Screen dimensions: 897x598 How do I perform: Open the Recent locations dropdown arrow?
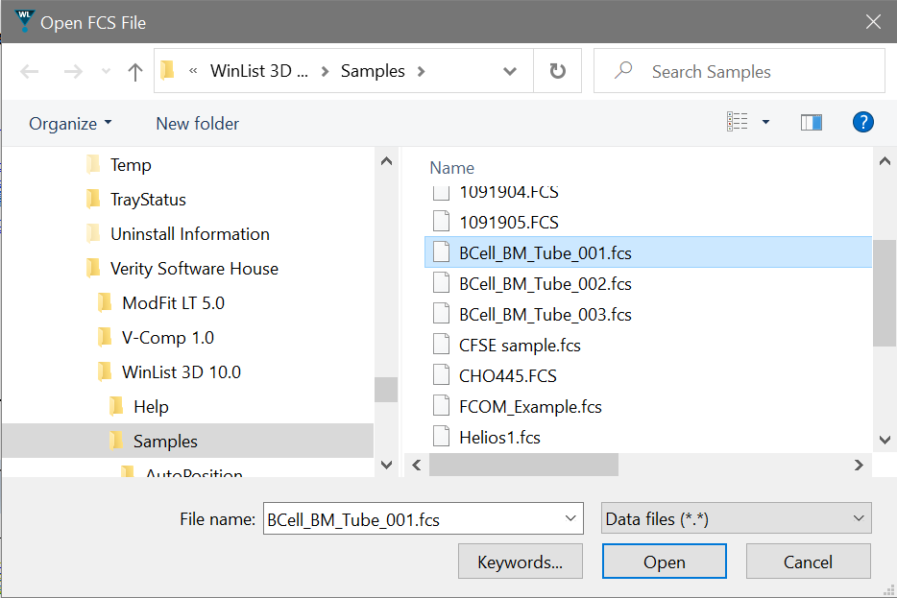click(x=106, y=72)
